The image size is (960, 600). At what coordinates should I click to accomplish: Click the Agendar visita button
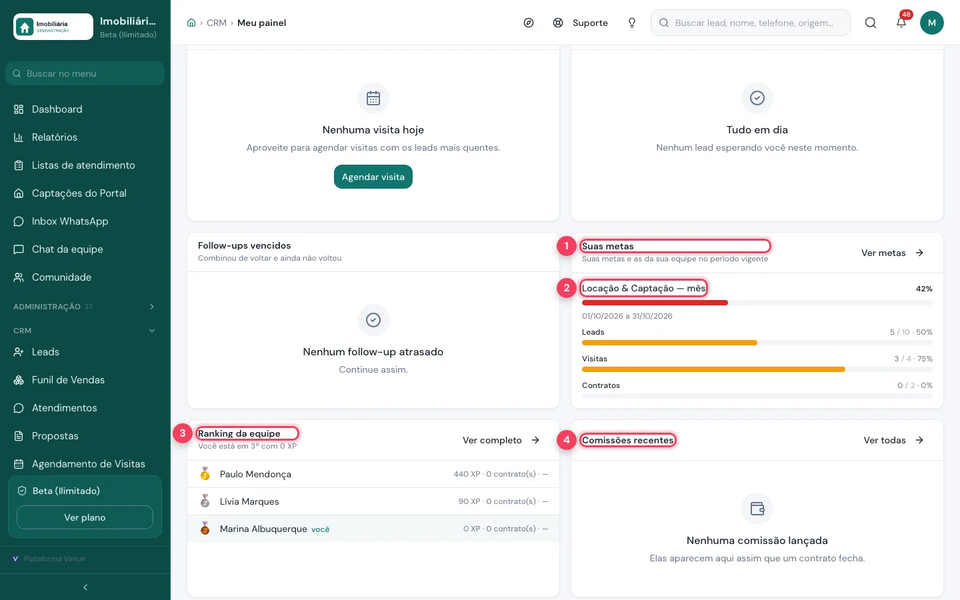tap(373, 177)
